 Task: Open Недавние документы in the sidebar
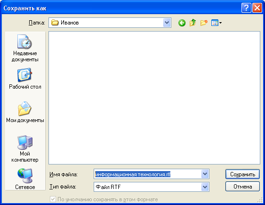click(x=25, y=49)
